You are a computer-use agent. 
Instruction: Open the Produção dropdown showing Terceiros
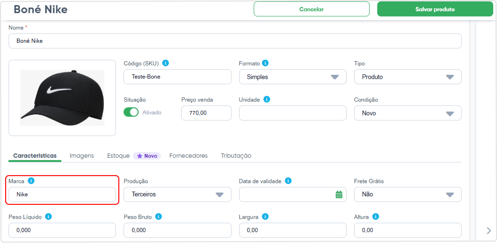[177, 194]
